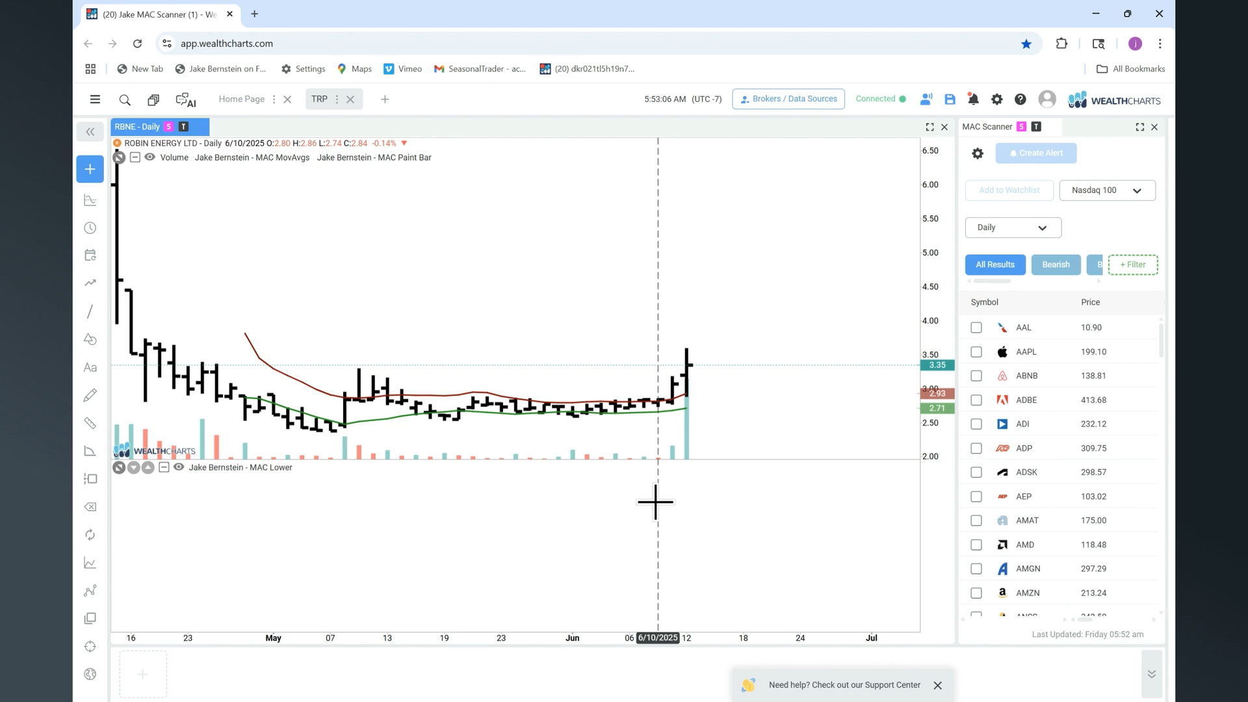Open the user account avatar
Viewport: 1248px width, 702px height.
click(x=1046, y=99)
